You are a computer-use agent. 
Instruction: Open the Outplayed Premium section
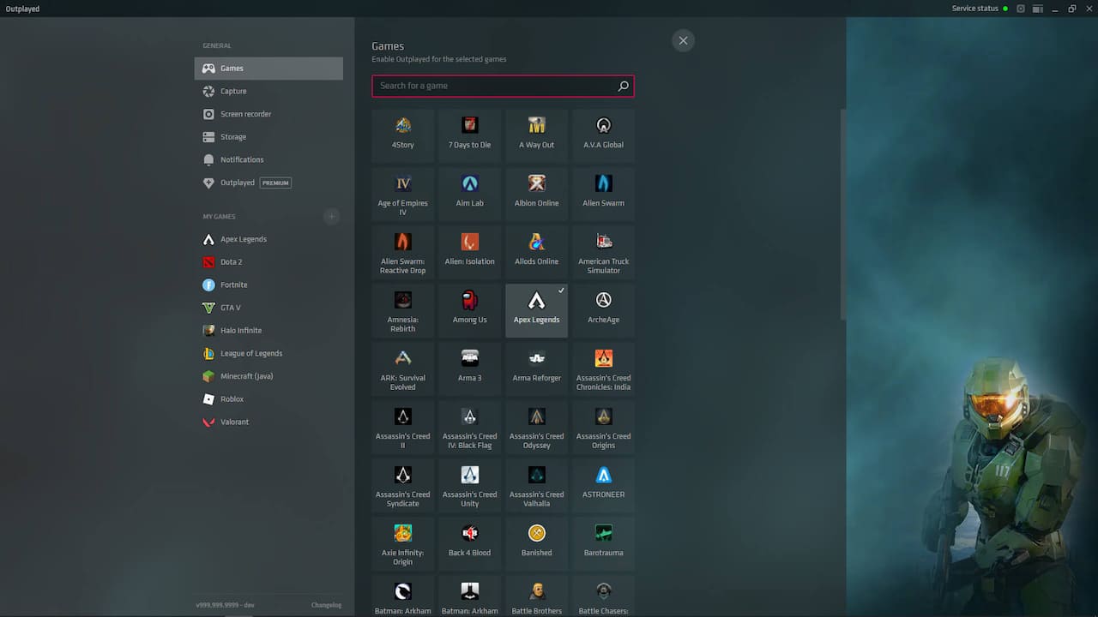click(268, 183)
